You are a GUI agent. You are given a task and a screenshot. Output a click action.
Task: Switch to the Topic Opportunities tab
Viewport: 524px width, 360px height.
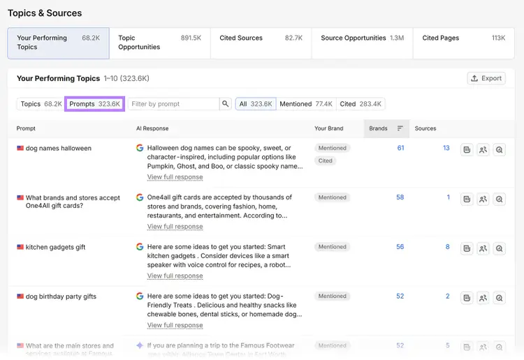[x=160, y=43]
